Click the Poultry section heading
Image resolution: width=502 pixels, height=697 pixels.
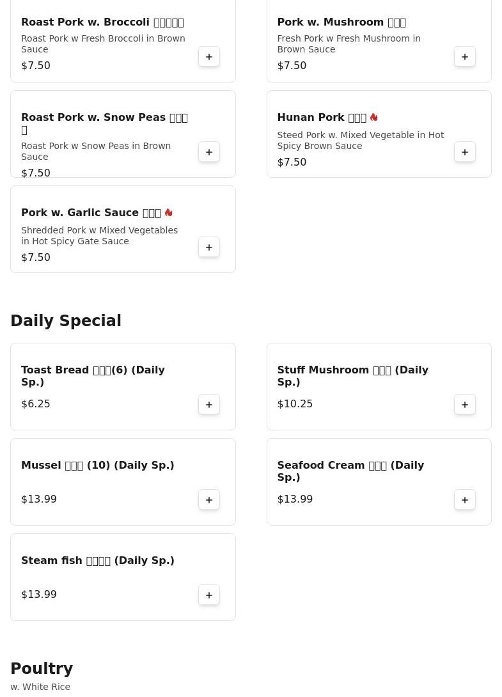point(42,669)
